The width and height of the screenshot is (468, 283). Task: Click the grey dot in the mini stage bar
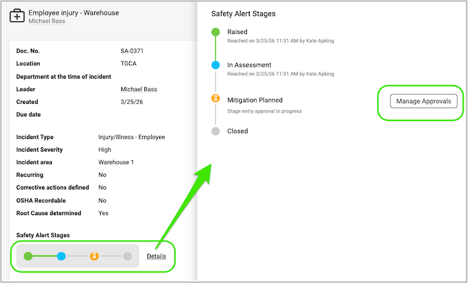128,256
